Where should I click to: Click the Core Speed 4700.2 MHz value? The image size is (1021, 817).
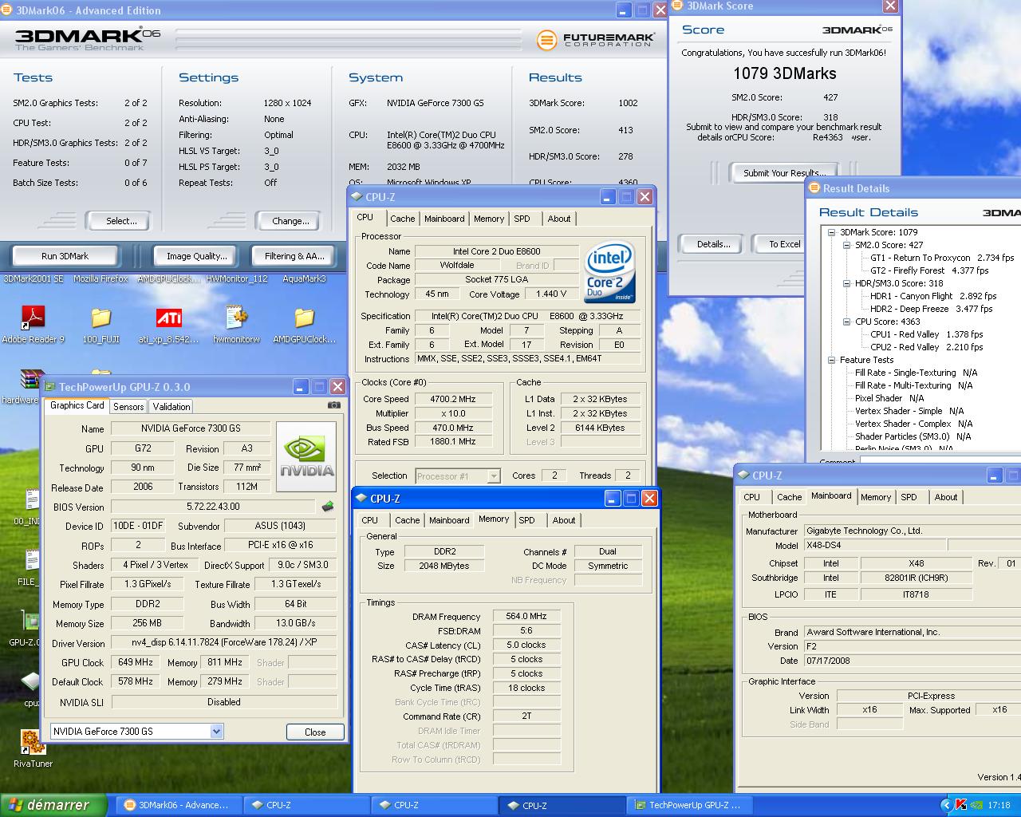[x=453, y=399]
